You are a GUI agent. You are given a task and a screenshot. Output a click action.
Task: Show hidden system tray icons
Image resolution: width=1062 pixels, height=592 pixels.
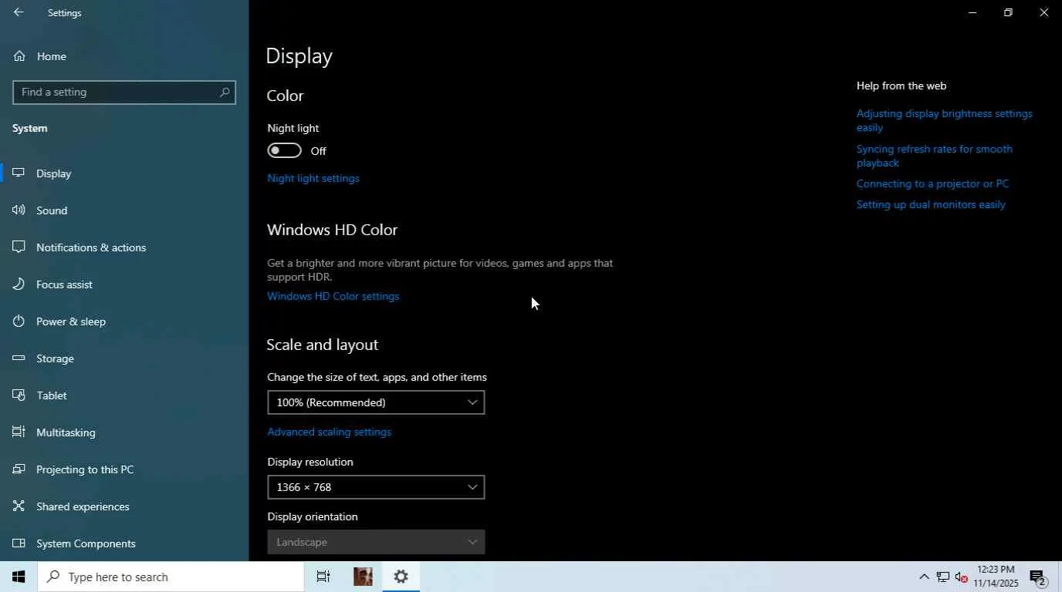pos(924,577)
